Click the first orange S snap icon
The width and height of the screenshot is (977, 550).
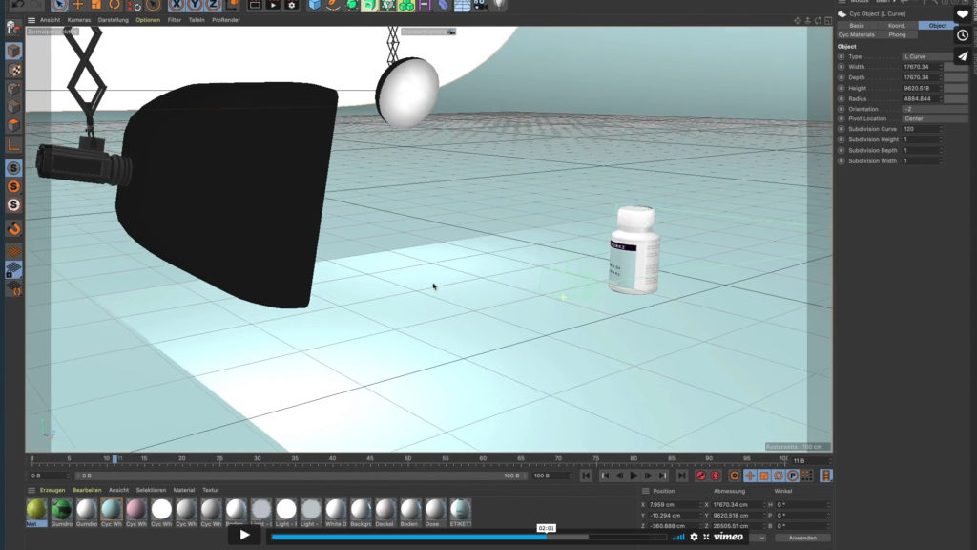13,186
